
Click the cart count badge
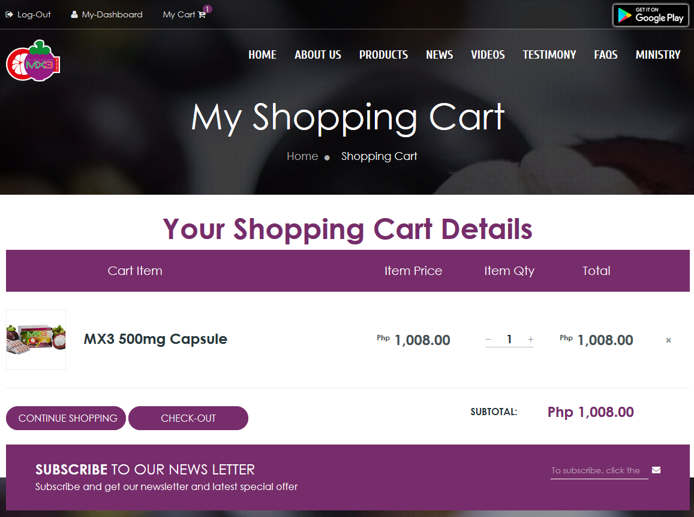[207, 9]
